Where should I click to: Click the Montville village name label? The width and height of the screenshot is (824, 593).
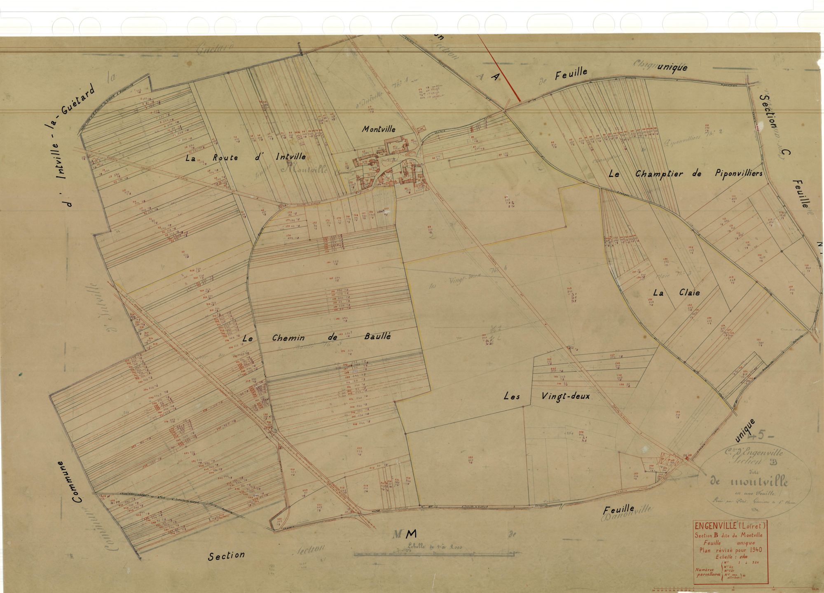pos(379,129)
